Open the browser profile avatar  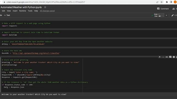click(175, 2)
